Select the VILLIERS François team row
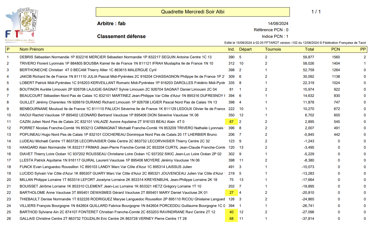The height and width of the screenshot is (225, 371). click(186, 206)
